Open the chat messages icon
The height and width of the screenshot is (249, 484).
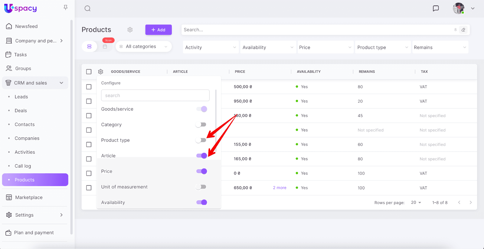click(436, 8)
